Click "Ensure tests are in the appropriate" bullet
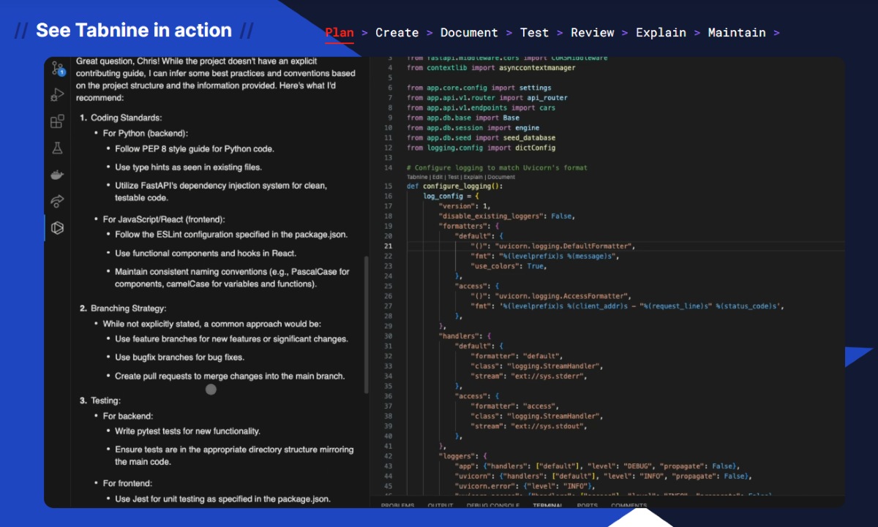 tap(234, 455)
